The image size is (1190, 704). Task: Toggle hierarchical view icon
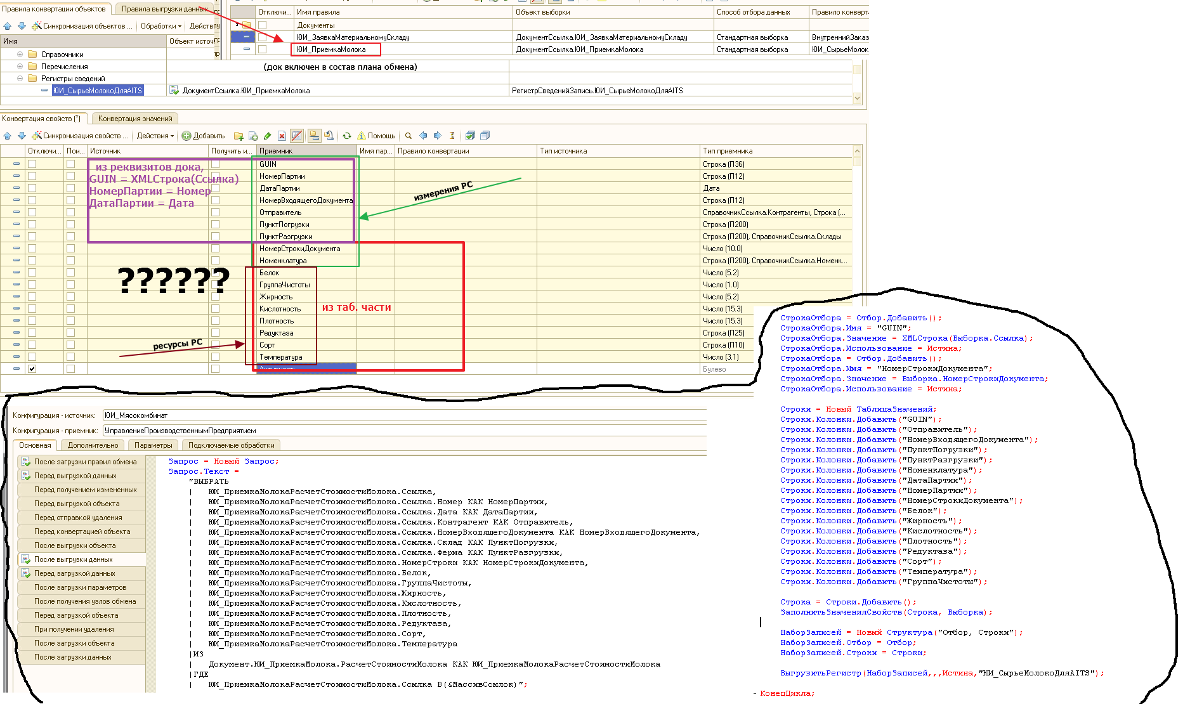pos(315,136)
